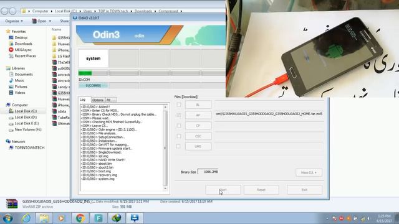Click the AP file button

click(198, 115)
